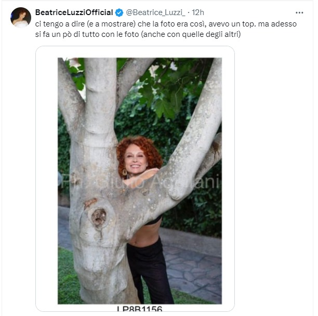This screenshot has height=316, width=318.
Task: Click the blue verified badge icon
Action: [x=119, y=12]
